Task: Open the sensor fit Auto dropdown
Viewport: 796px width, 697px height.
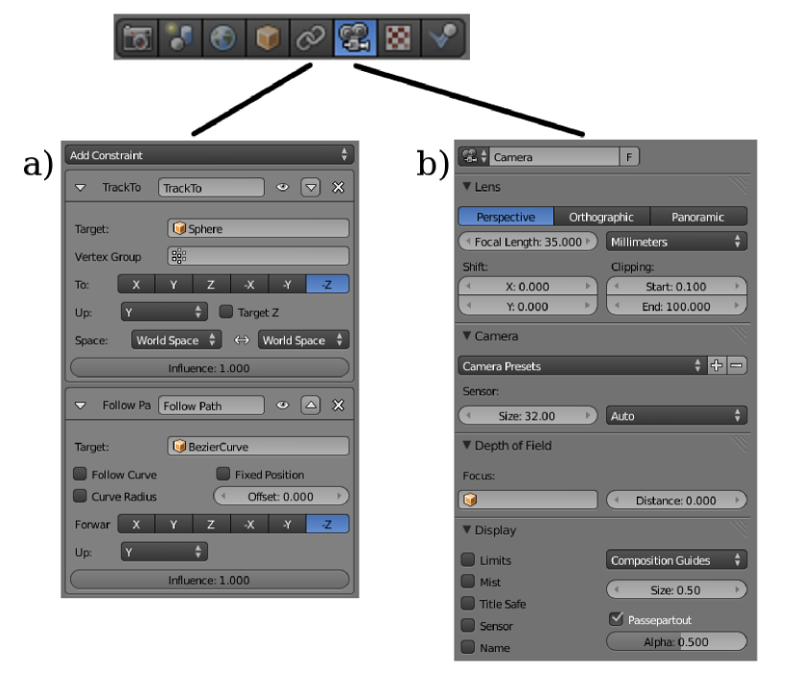Action: click(677, 416)
